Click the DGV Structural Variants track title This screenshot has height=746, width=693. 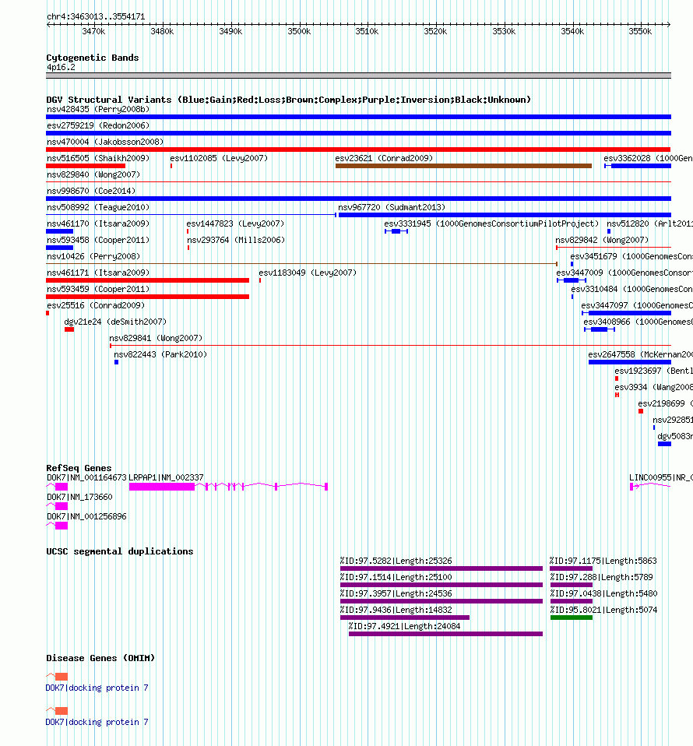pyautogui.click(x=288, y=100)
